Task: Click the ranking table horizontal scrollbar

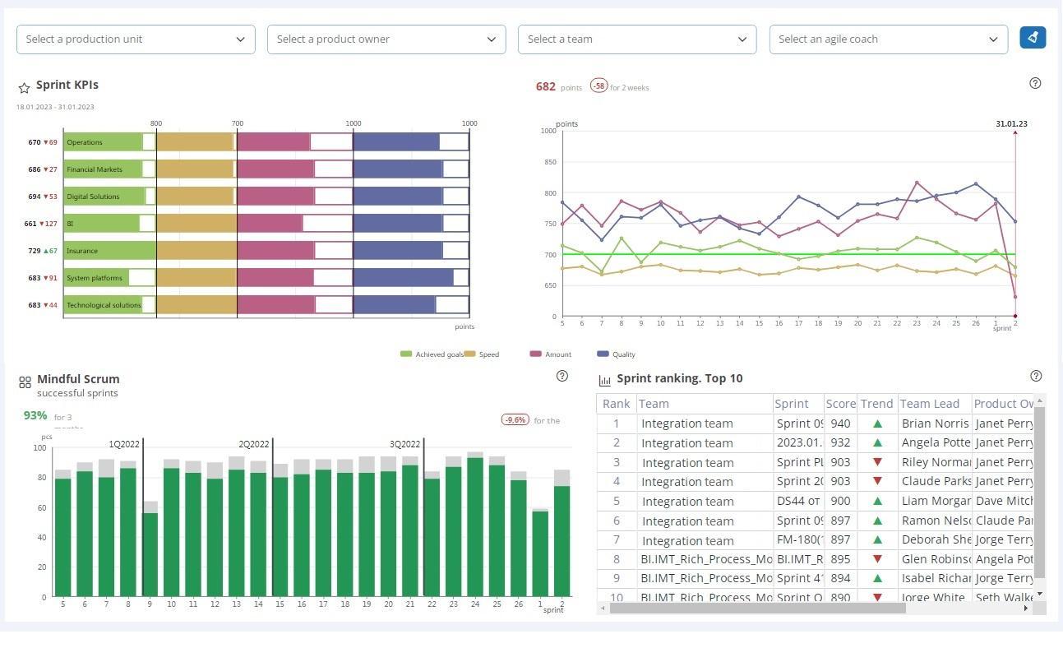Action: 756,609
